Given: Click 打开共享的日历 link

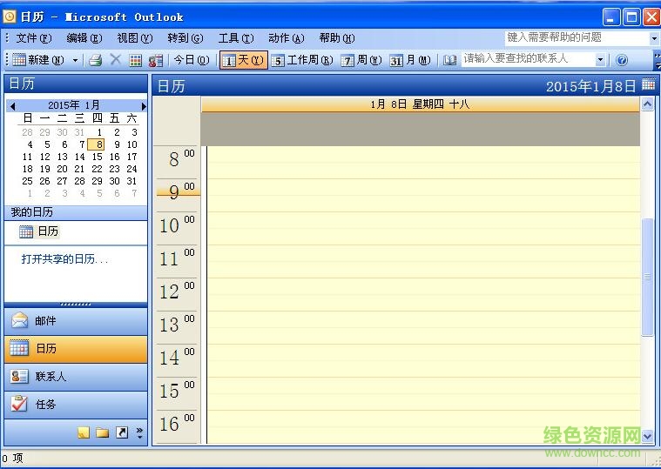Looking at the screenshot, I should [x=64, y=259].
